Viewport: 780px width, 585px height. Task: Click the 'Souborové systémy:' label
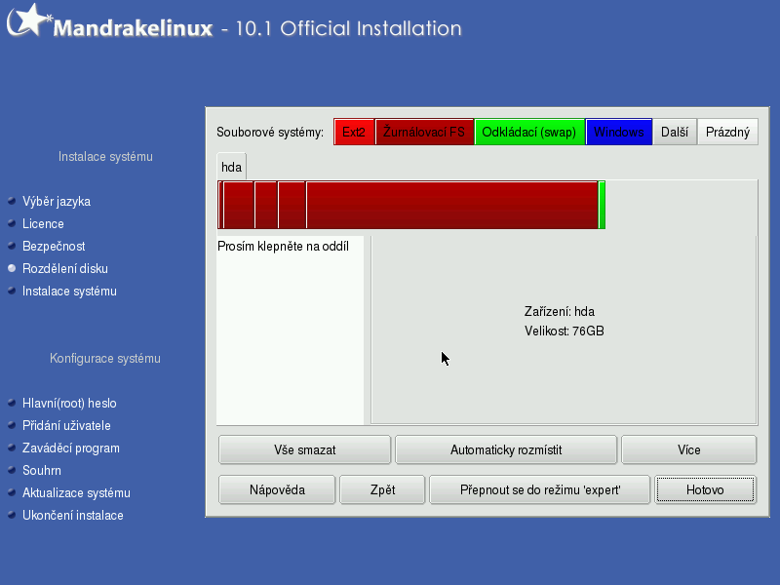click(x=270, y=133)
